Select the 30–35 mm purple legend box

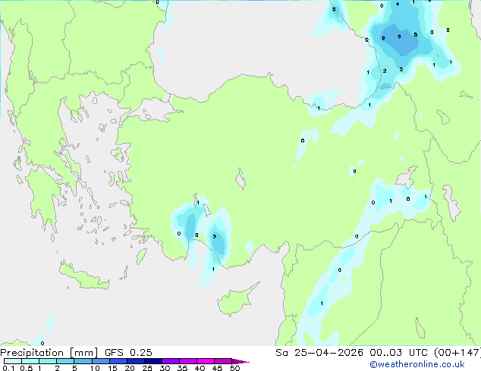171,361
